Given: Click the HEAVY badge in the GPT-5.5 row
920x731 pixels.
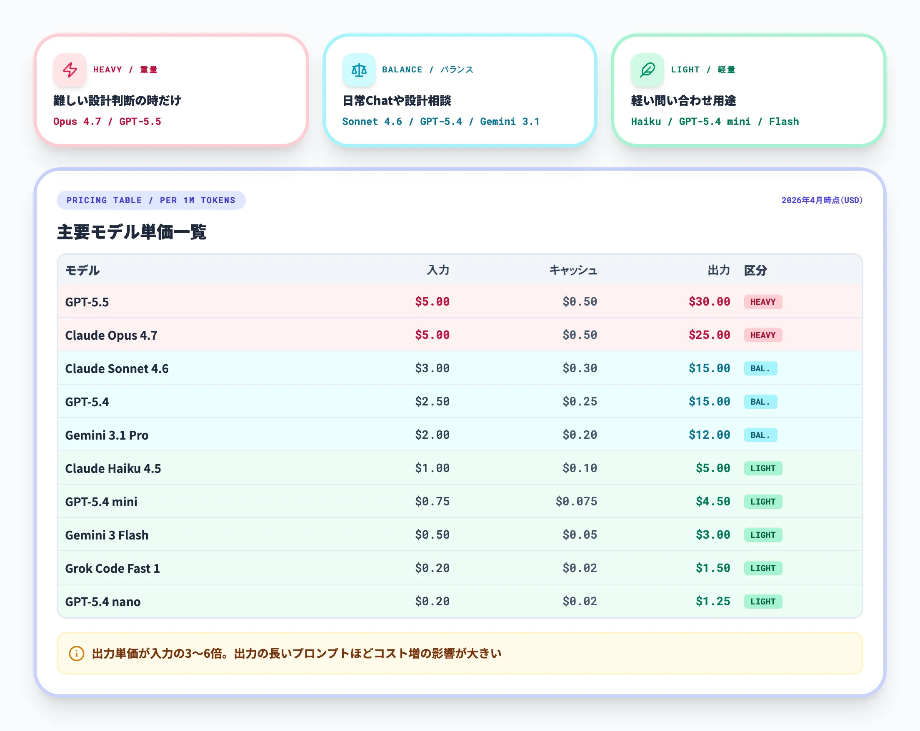Looking at the screenshot, I should 763,302.
